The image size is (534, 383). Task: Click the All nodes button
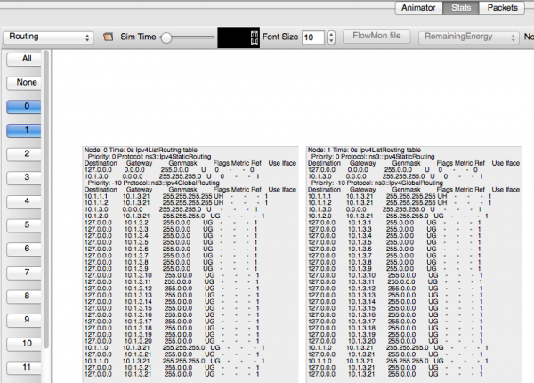coord(27,59)
